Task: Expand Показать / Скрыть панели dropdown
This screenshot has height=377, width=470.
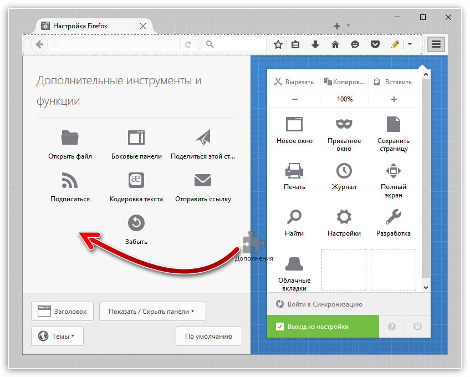Action: (x=152, y=312)
